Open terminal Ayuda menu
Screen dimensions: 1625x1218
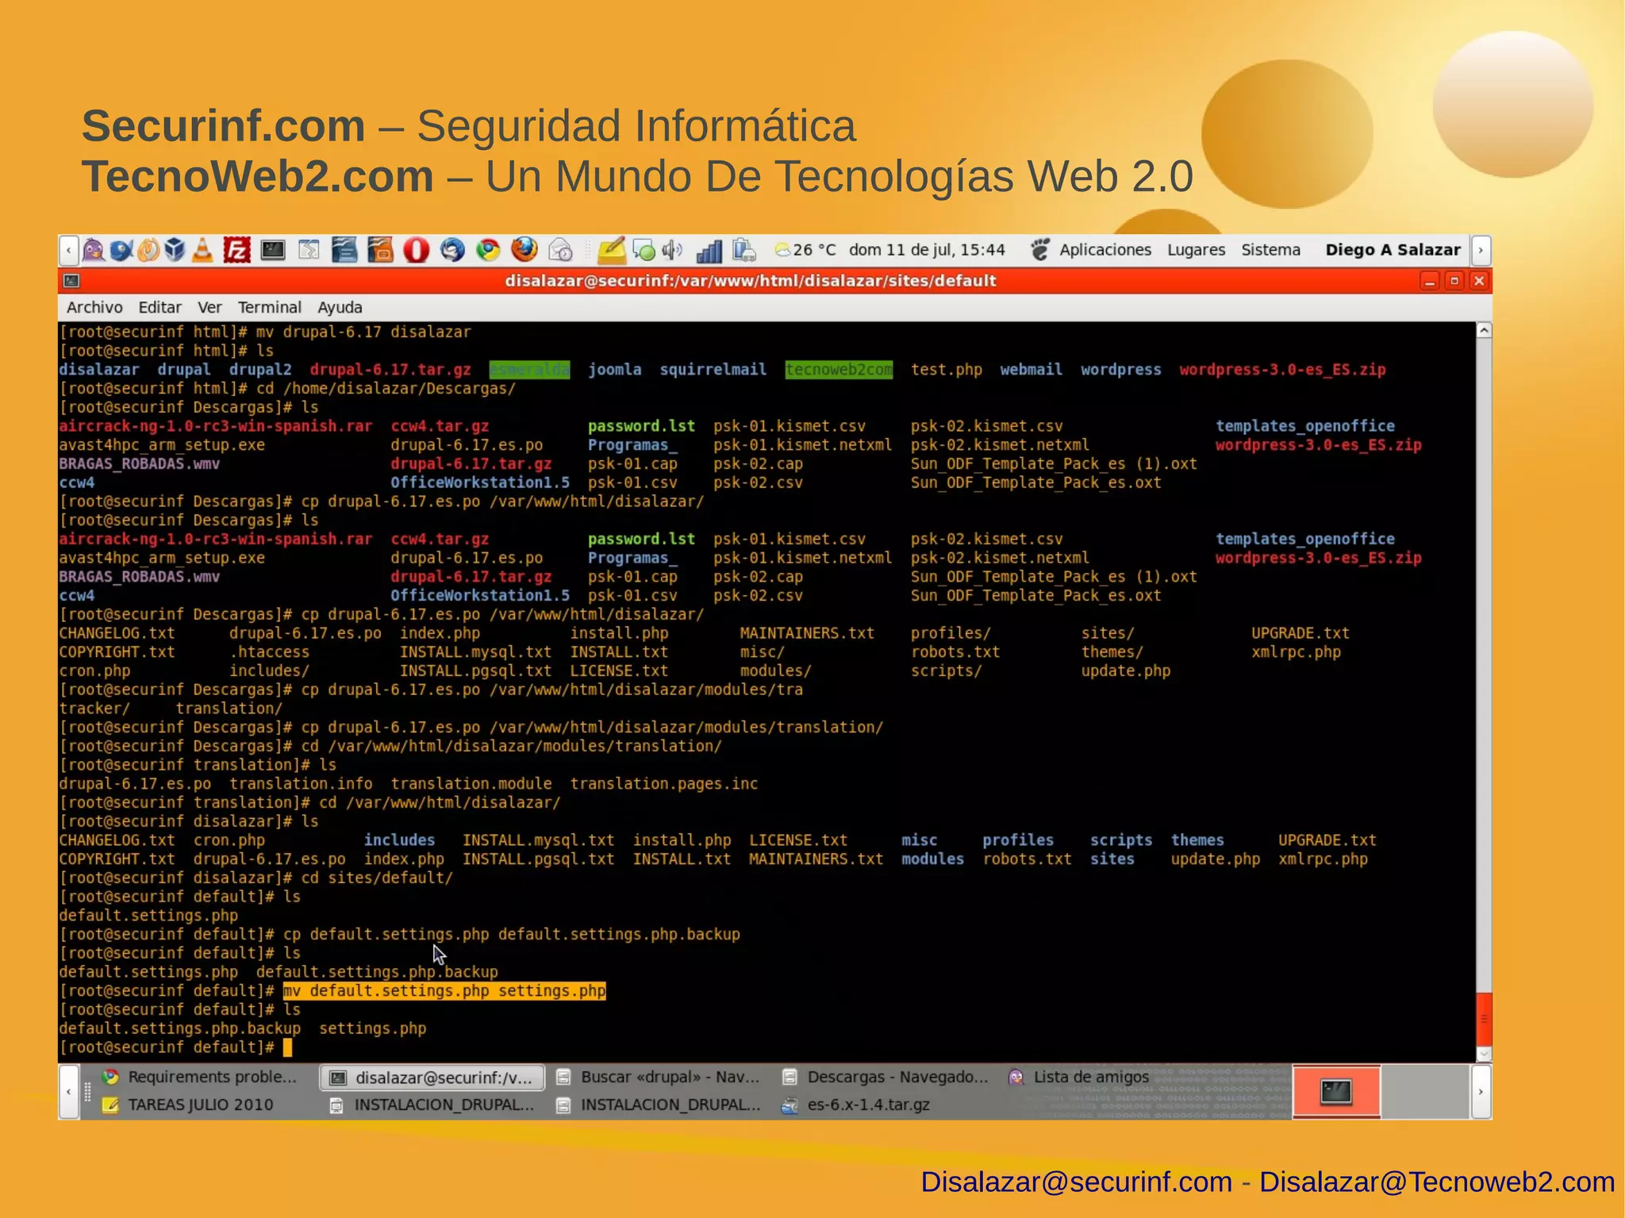pyautogui.click(x=340, y=307)
